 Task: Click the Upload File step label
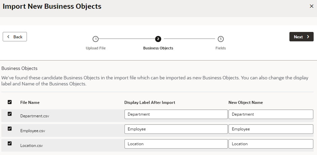[x=96, y=48]
